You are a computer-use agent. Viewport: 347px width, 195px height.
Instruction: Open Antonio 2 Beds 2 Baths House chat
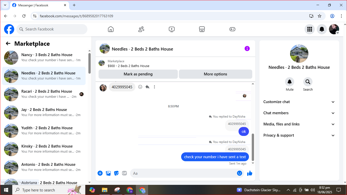[44, 167]
